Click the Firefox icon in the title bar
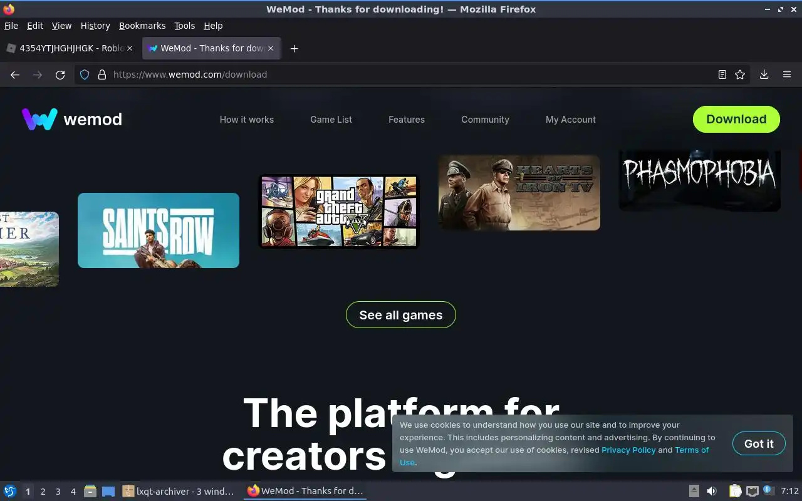The width and height of the screenshot is (802, 501). coord(9,9)
